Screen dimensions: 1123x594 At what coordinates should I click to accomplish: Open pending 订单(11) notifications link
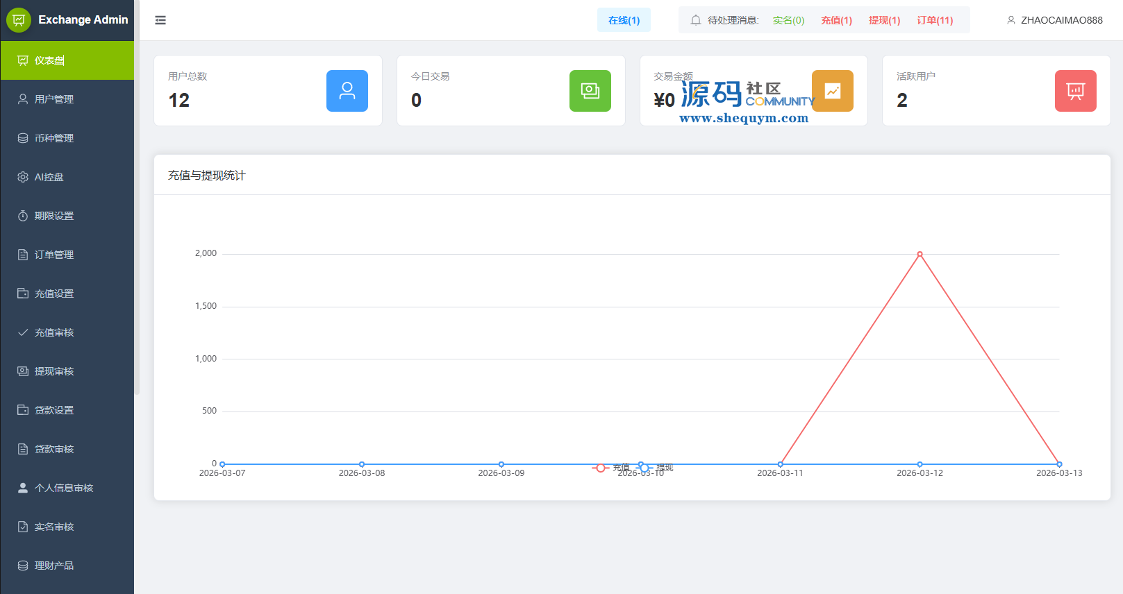coord(935,20)
